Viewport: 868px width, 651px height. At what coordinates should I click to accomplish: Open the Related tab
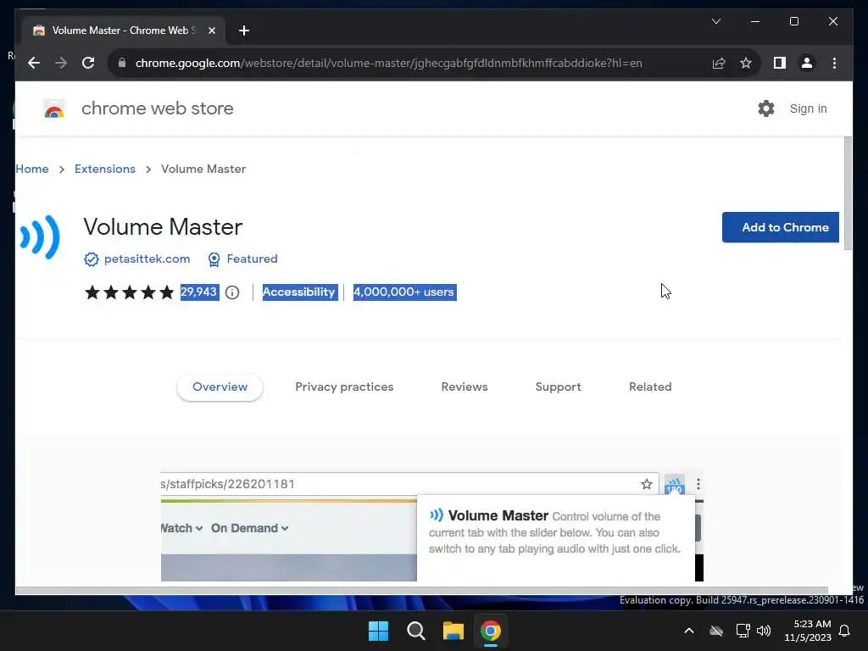pyautogui.click(x=650, y=387)
